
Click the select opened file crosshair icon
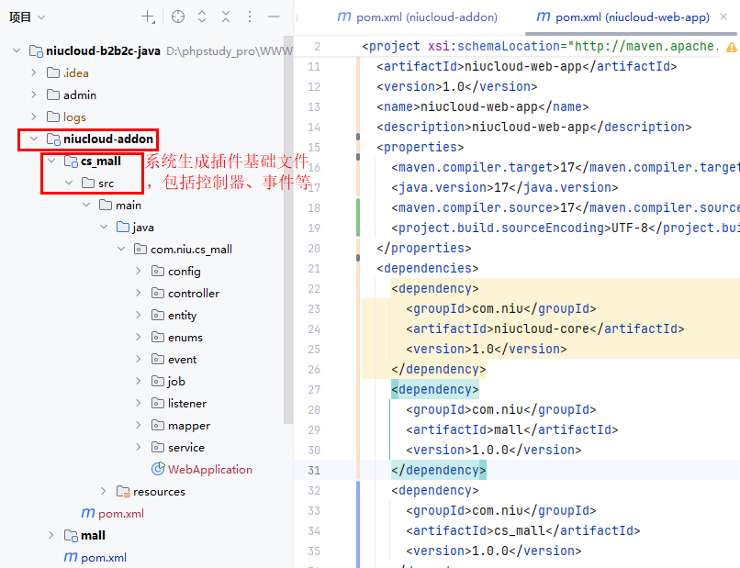pyautogui.click(x=178, y=17)
